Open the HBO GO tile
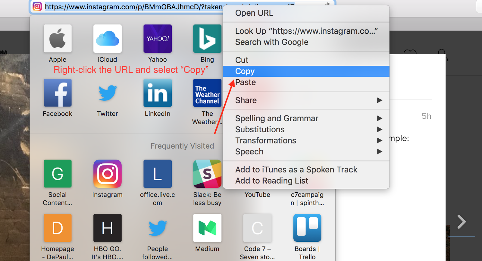This screenshot has height=261, width=482. click(x=108, y=228)
